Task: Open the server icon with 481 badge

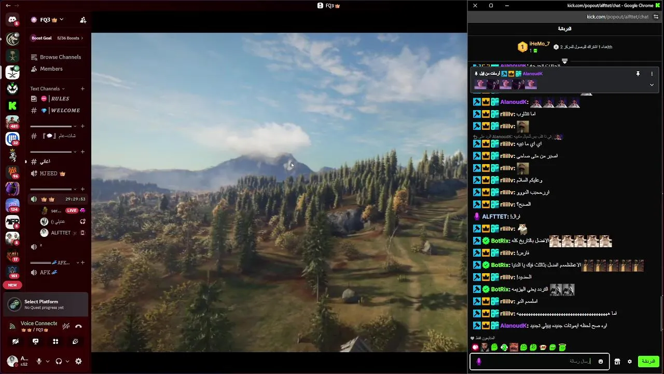Action: pyautogui.click(x=12, y=122)
